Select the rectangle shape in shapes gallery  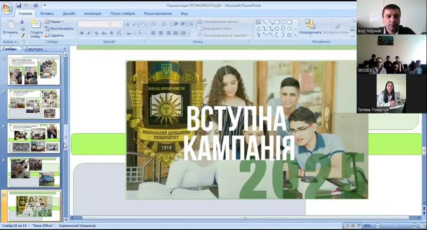(x=277, y=22)
